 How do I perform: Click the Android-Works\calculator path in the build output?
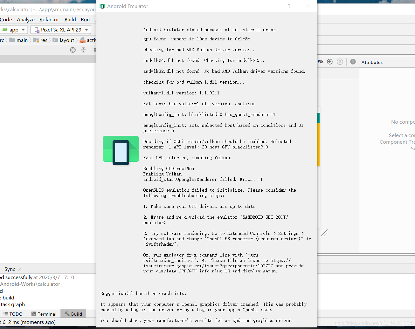click(x=30, y=284)
